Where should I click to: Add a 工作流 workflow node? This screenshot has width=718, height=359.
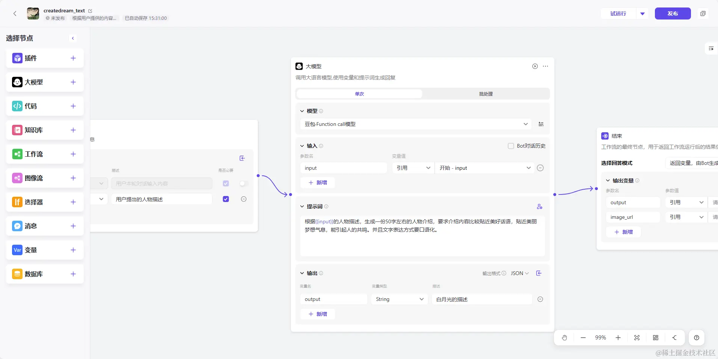point(73,154)
